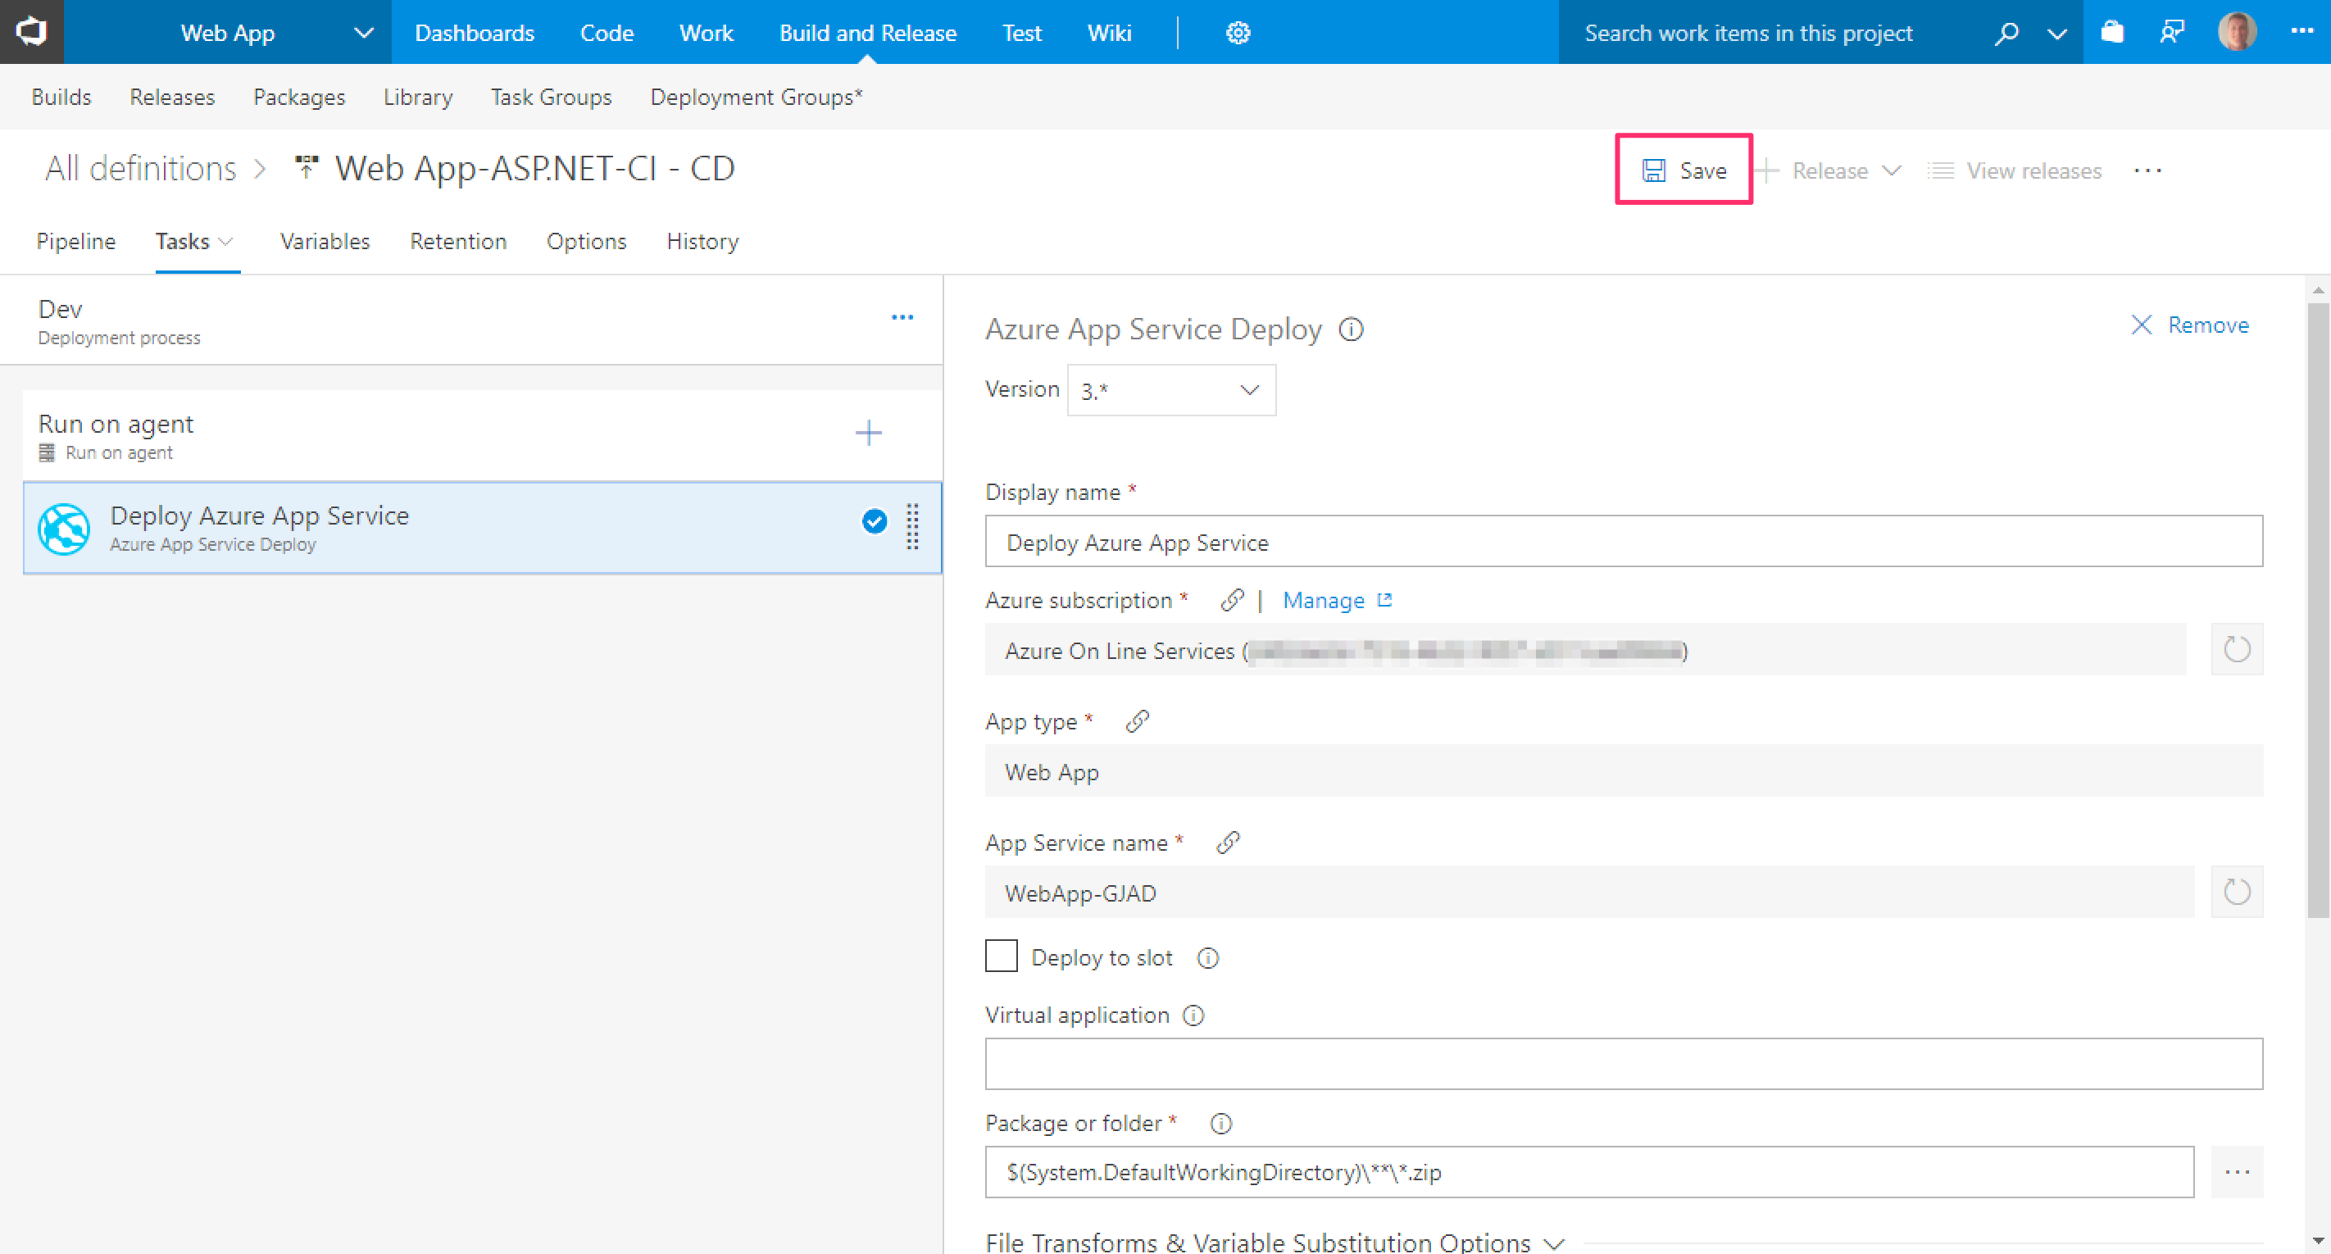Expand the Web App project selector
Screen dimensions: 2331x1254
[363, 34]
